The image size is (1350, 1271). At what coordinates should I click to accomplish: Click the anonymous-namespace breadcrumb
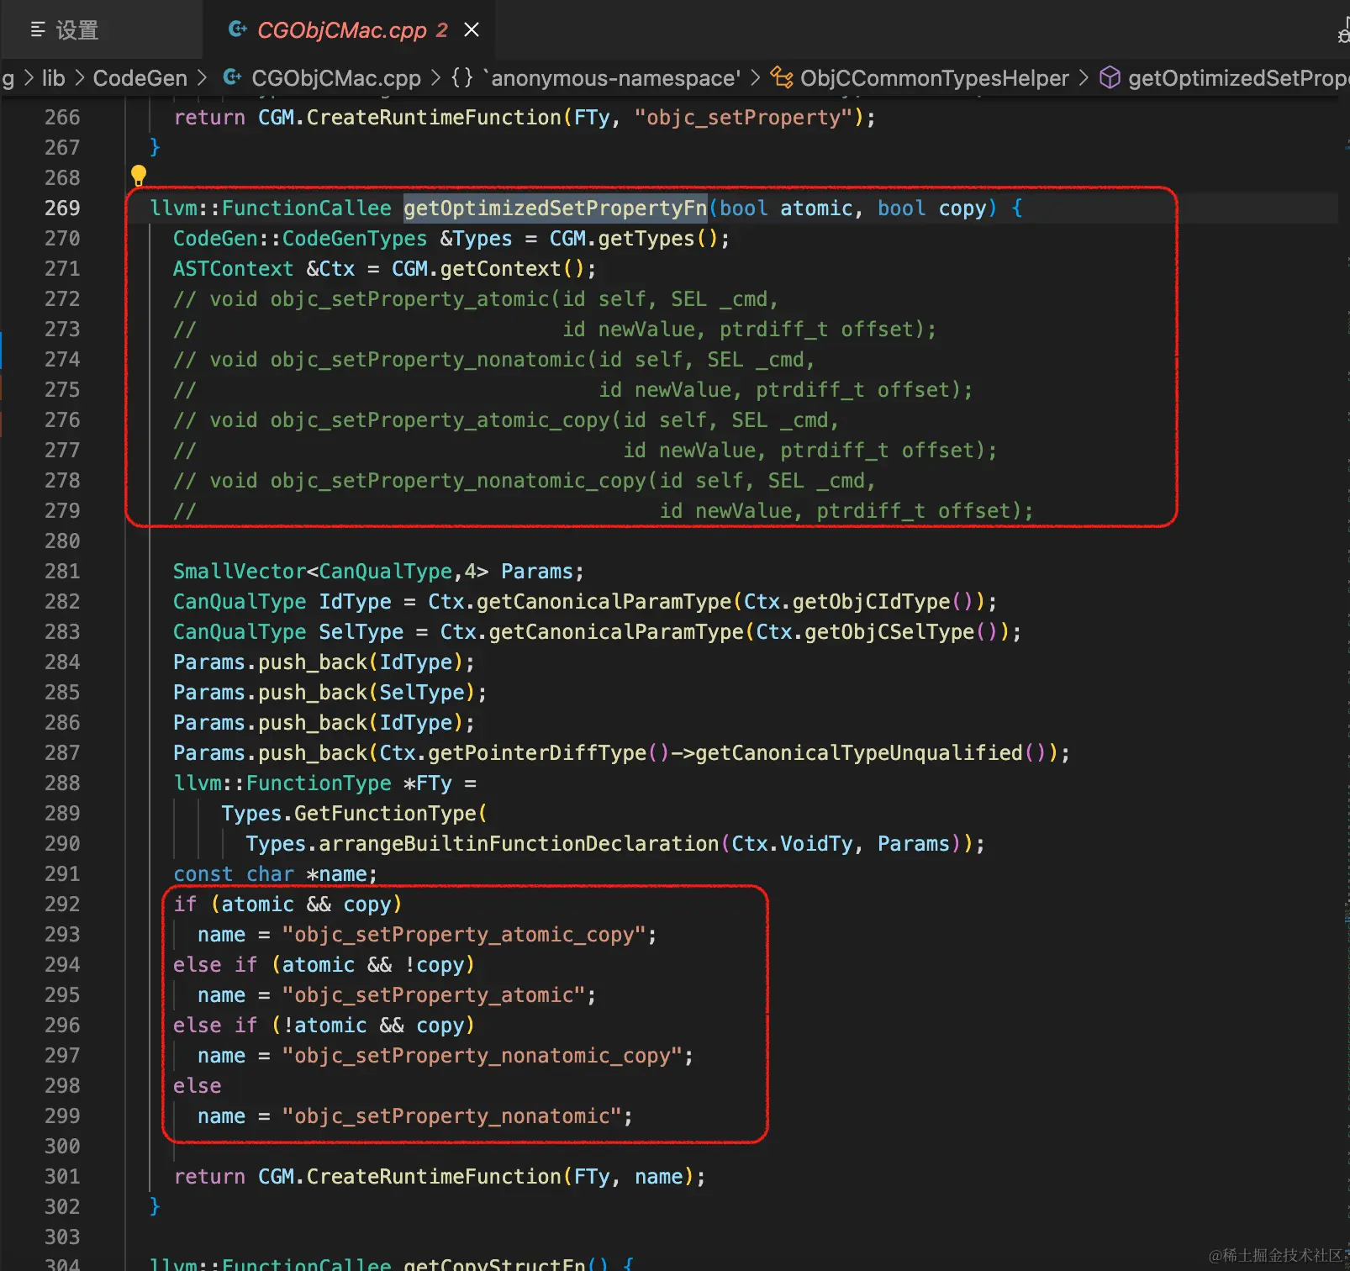pos(612,78)
